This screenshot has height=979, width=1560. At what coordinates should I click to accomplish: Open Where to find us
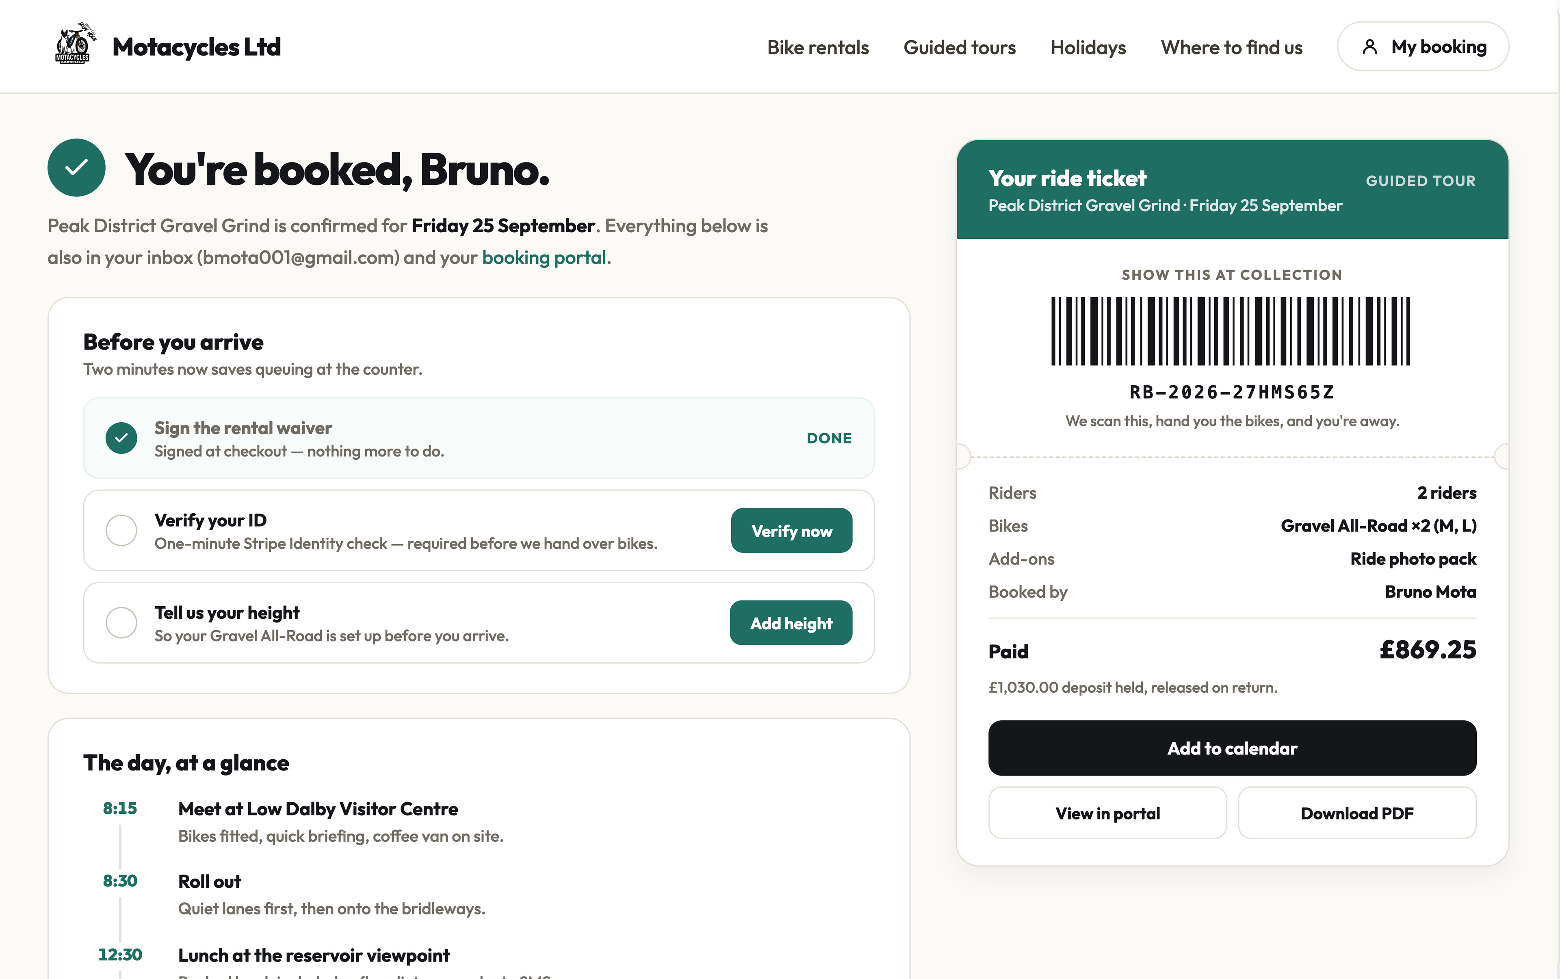coord(1231,47)
